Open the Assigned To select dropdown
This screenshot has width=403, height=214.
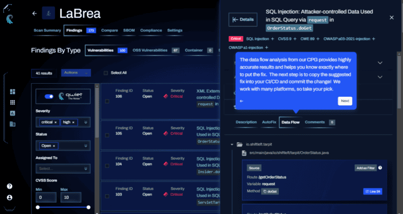point(63,168)
